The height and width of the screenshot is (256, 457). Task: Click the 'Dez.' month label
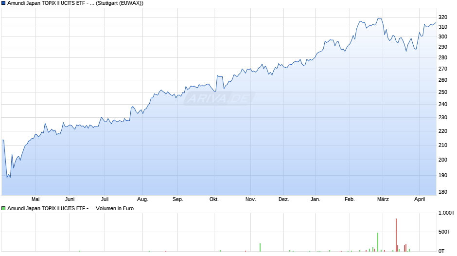(283, 199)
